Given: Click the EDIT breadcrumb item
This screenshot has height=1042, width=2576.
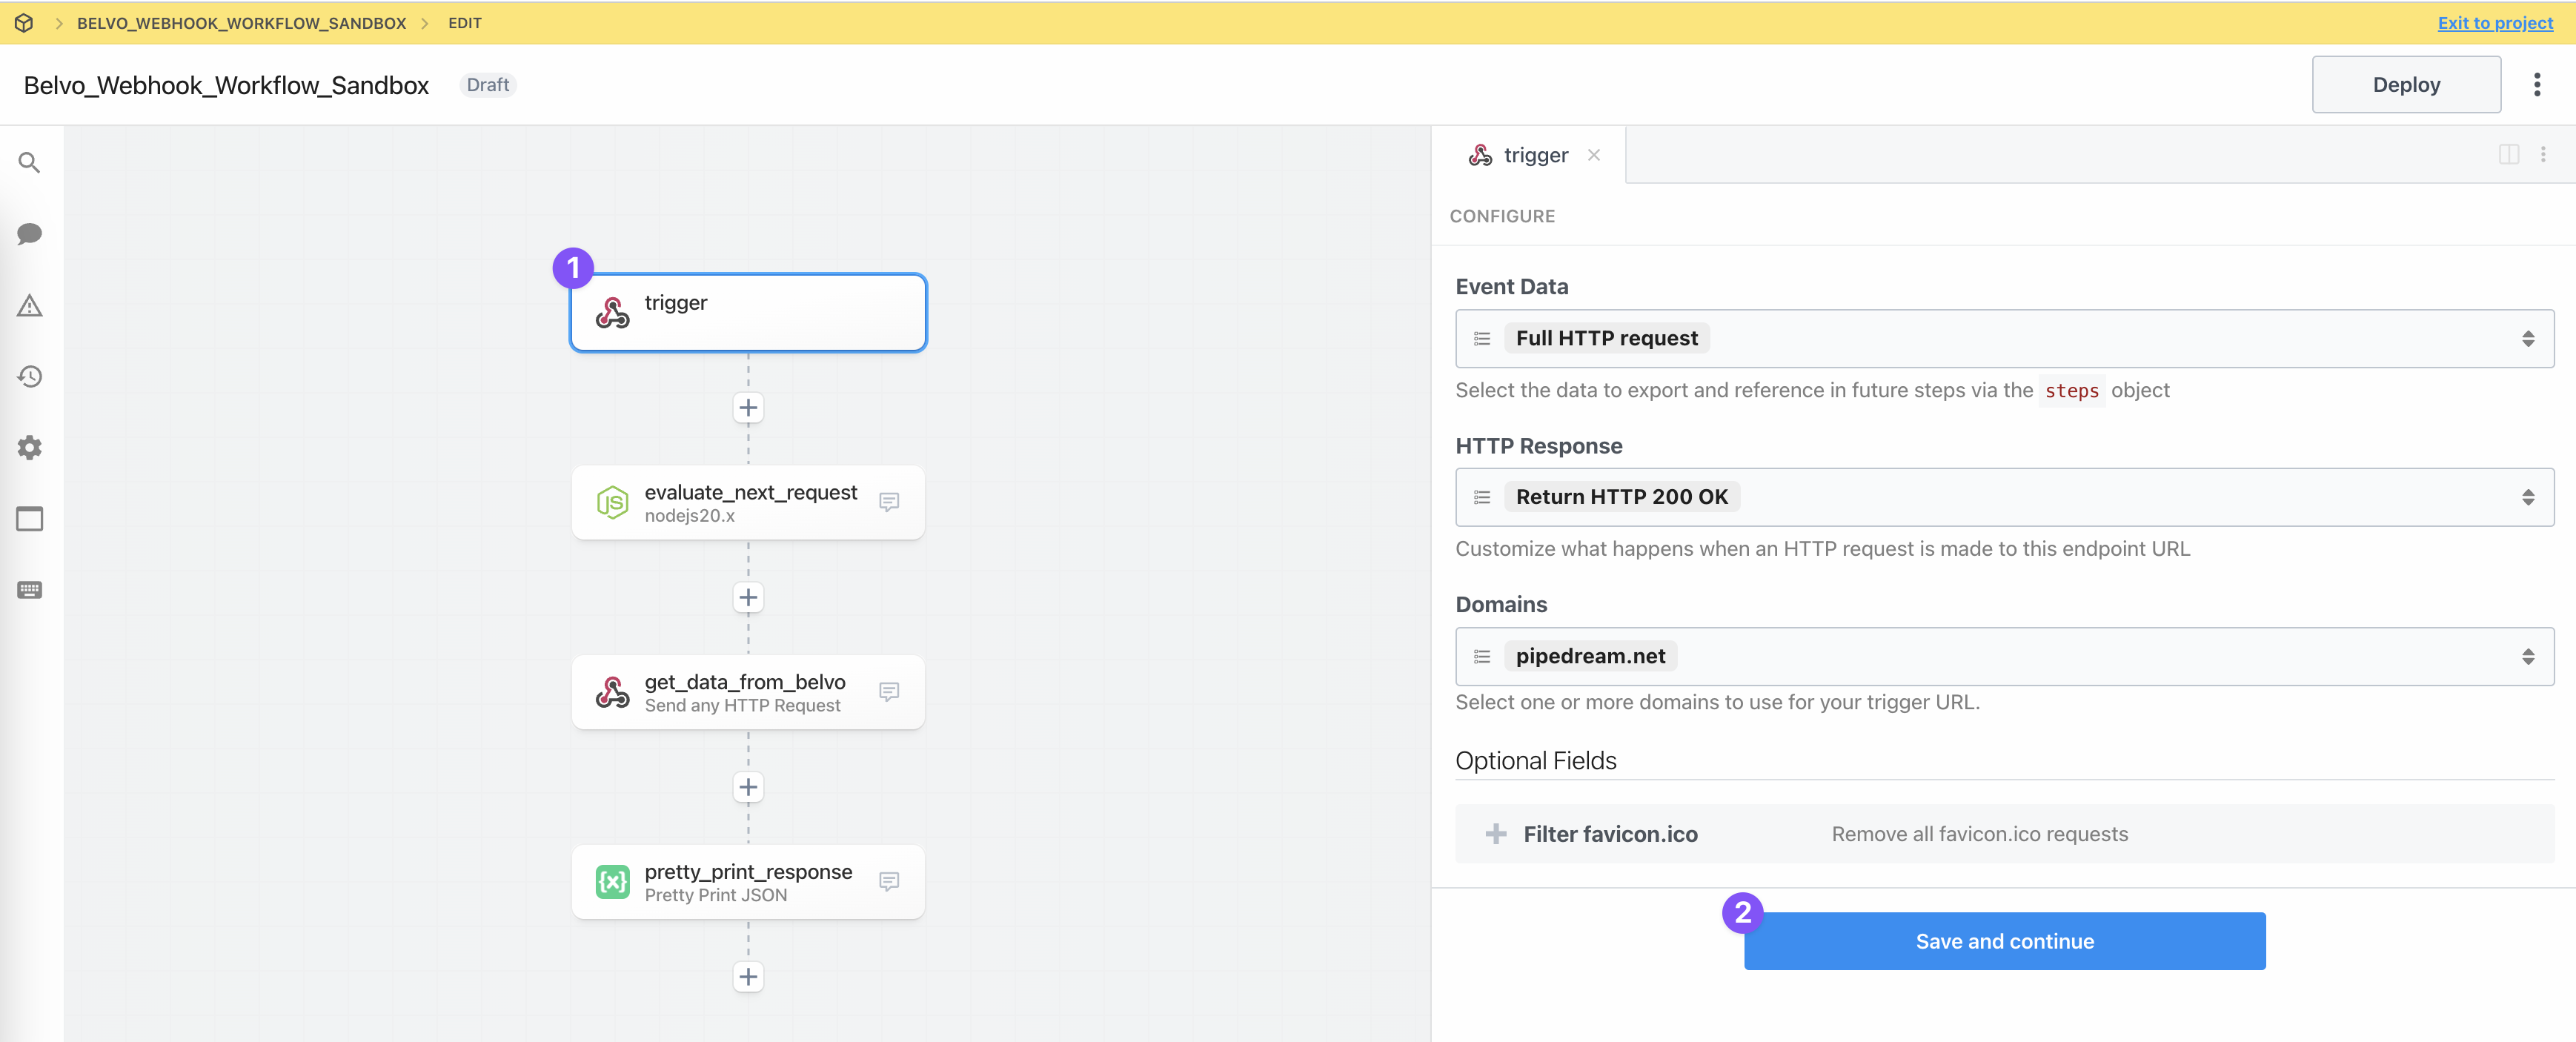Looking at the screenshot, I should [464, 23].
